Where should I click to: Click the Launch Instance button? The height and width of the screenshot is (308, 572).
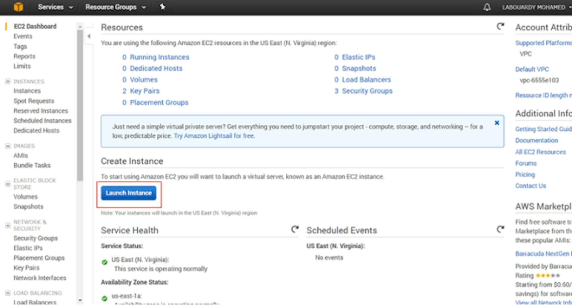point(128,193)
